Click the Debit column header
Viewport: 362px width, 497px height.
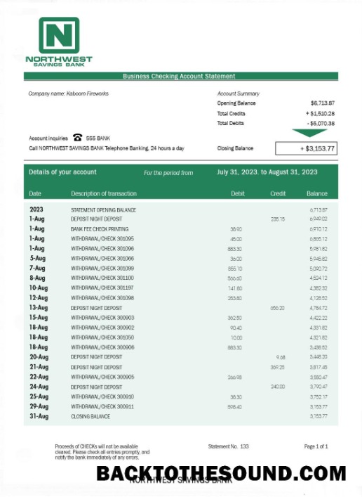click(238, 193)
